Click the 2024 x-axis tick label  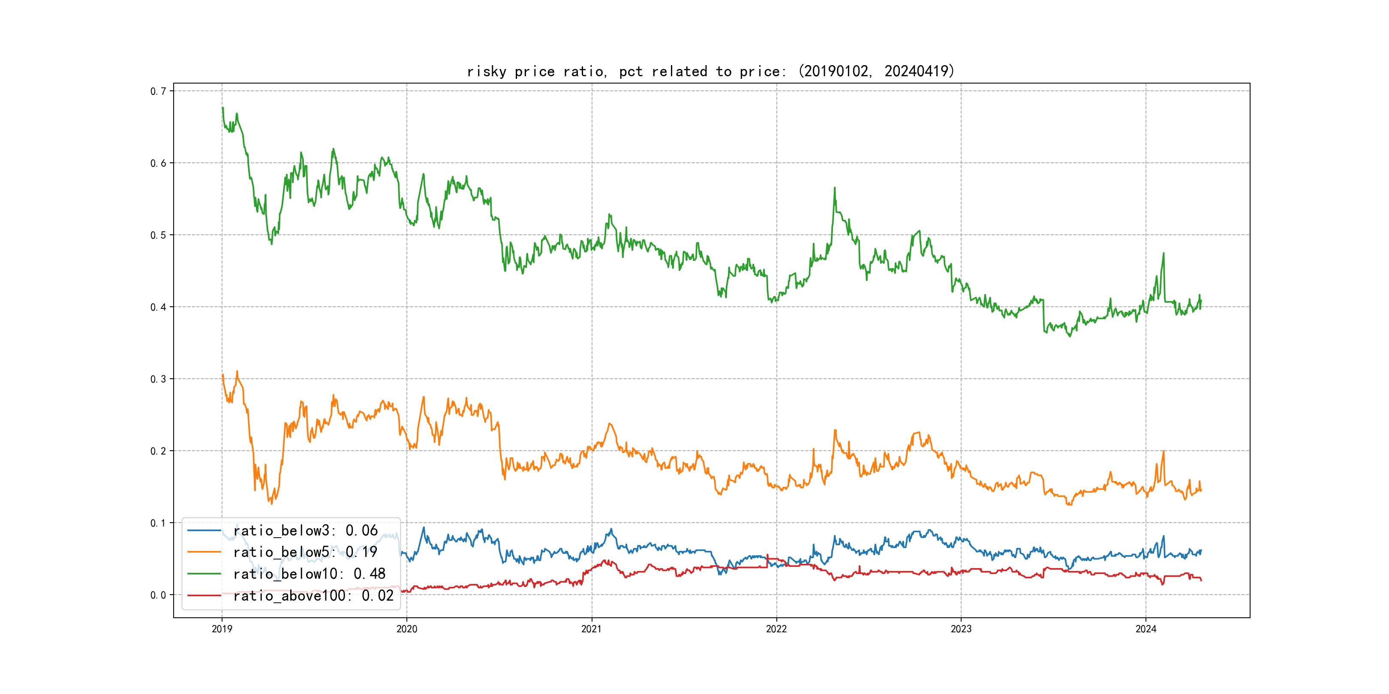pos(1146,629)
